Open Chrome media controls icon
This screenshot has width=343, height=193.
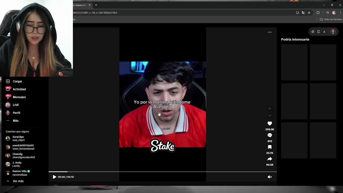(327, 13)
